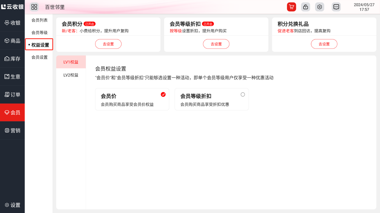Open the message chat icon
Image resolution: width=380 pixels, height=213 pixels.
(336, 7)
